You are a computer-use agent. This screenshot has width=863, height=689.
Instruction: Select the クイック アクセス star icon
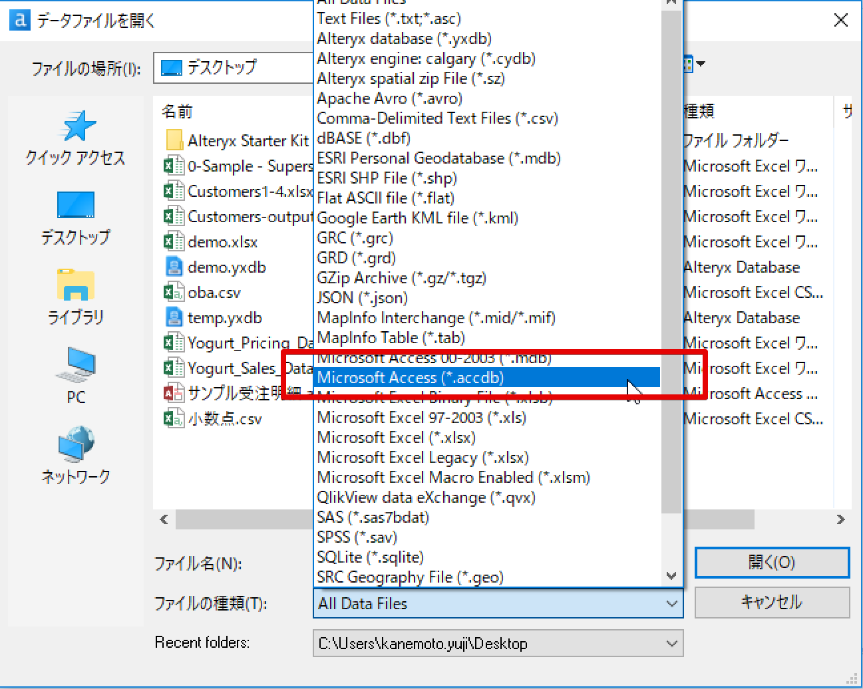(75, 130)
